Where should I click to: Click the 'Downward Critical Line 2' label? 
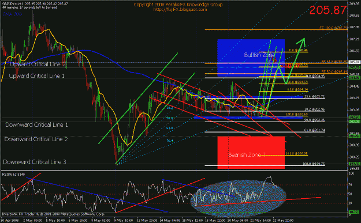click(36, 139)
